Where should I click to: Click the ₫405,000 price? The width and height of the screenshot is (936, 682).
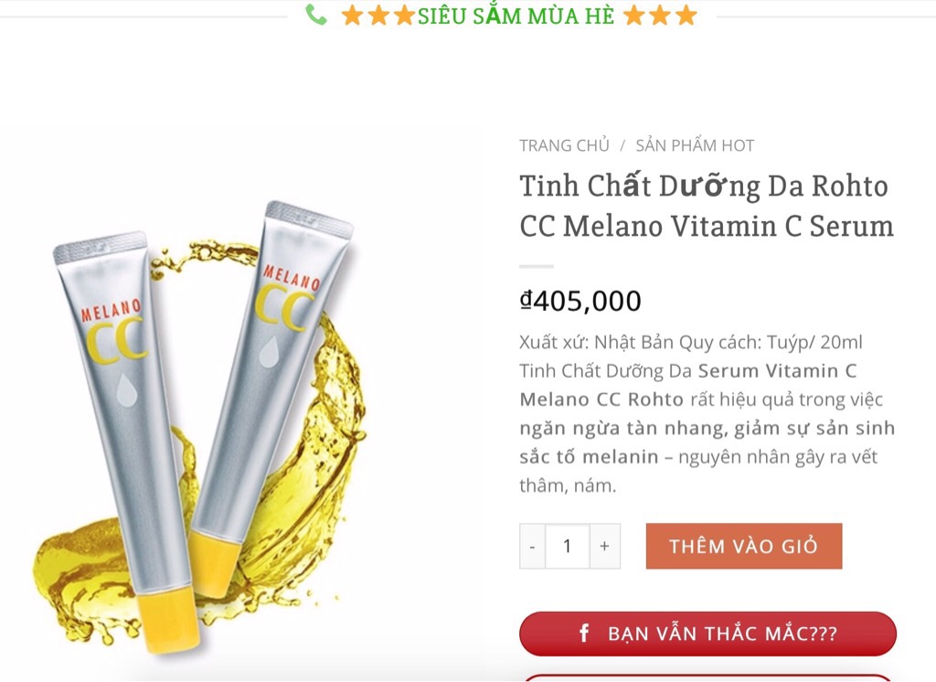[580, 301]
